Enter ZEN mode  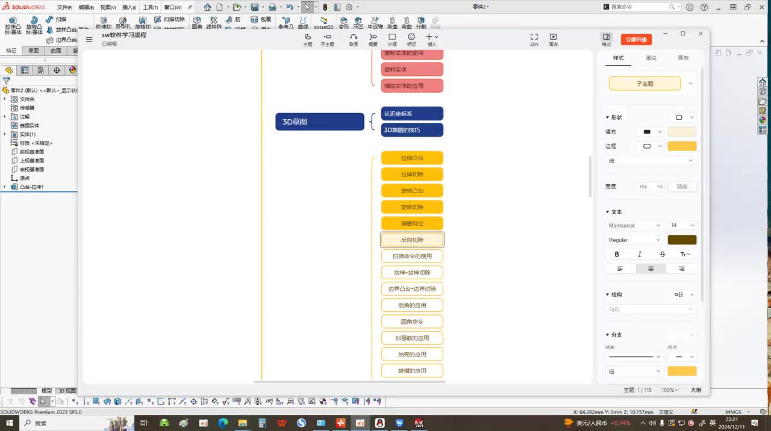click(x=534, y=40)
